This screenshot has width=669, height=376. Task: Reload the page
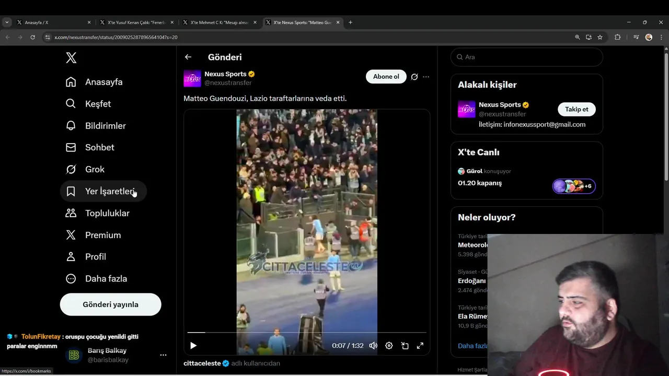tap(32, 37)
